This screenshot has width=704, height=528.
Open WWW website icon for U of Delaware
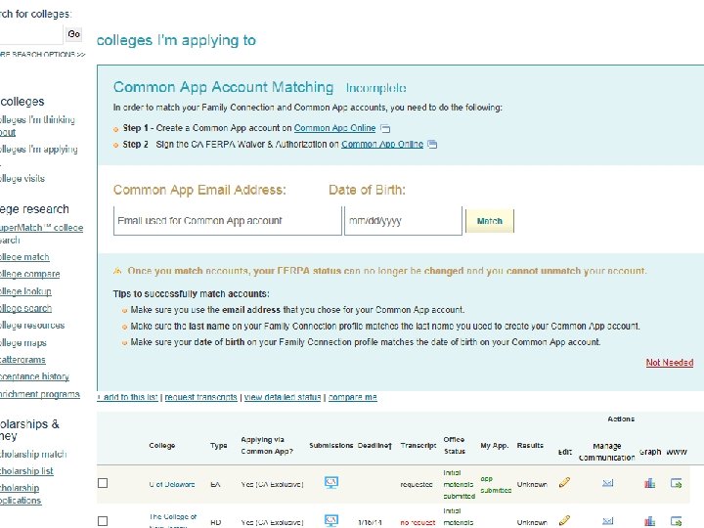677,483
